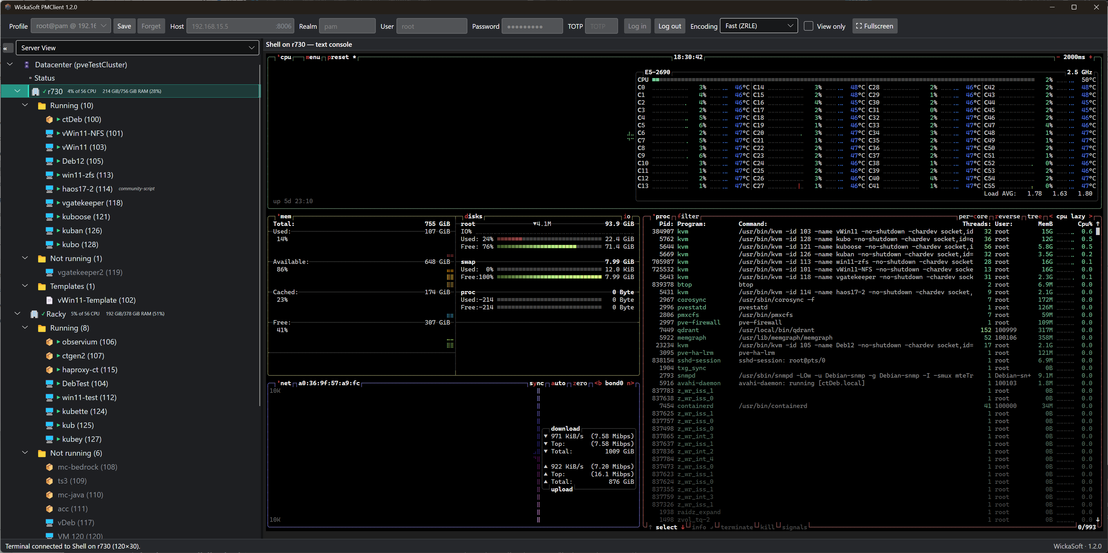Open the Profile dropdown root@pam
This screenshot has width=1108, height=553.
coord(71,26)
